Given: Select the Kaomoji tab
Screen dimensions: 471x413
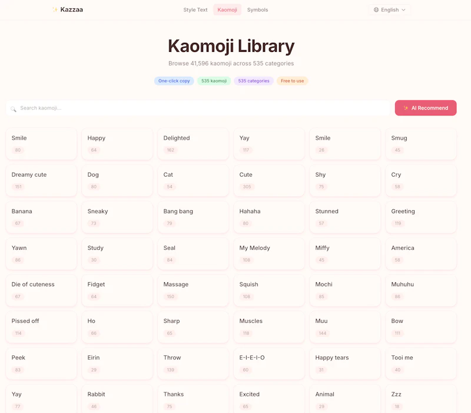Looking at the screenshot, I should pos(227,9).
